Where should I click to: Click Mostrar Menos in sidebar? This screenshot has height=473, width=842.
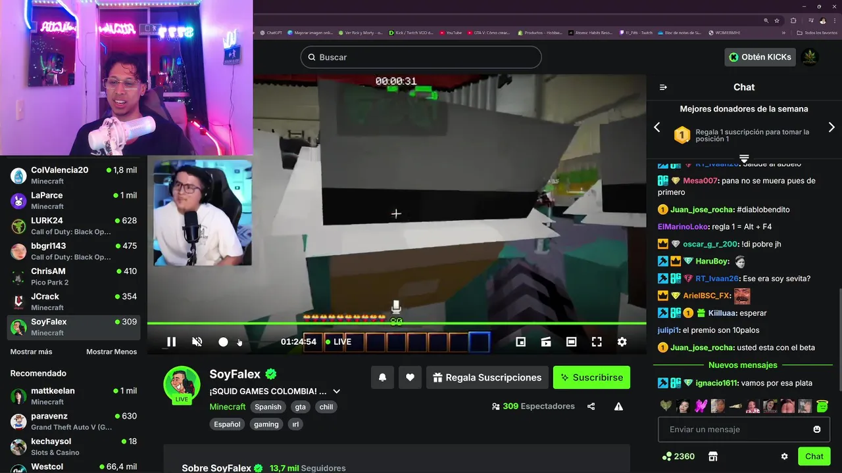(x=112, y=351)
